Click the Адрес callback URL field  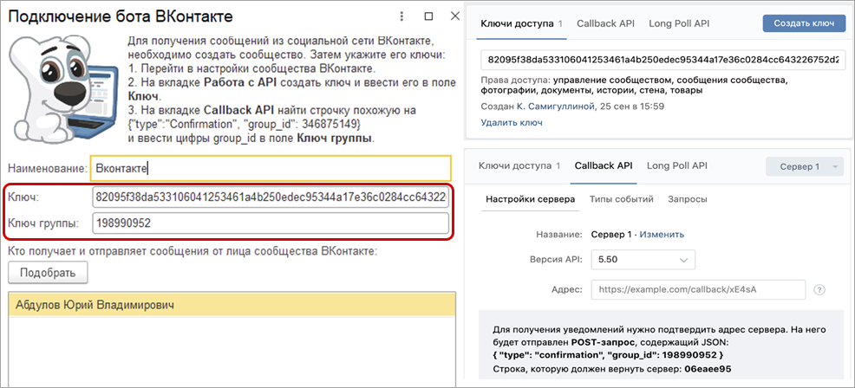(x=698, y=289)
